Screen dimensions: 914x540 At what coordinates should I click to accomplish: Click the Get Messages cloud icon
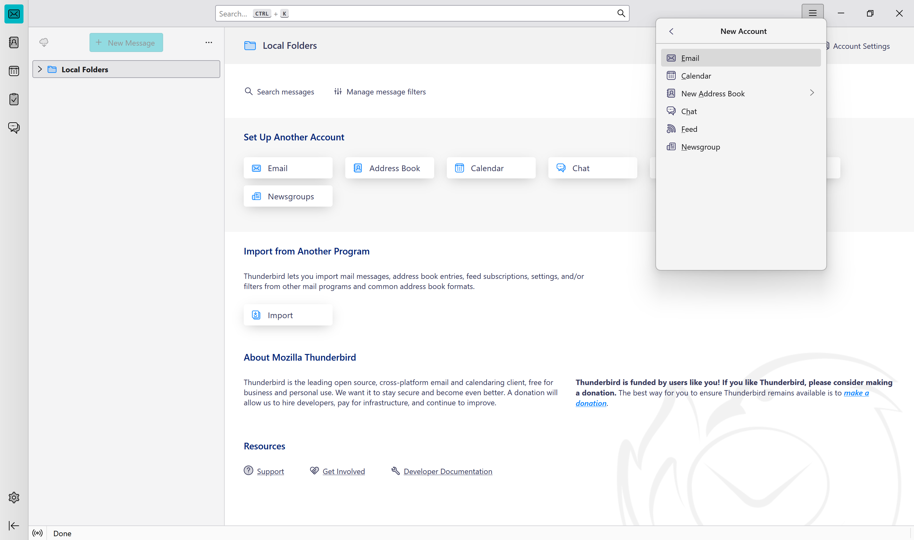[44, 42]
